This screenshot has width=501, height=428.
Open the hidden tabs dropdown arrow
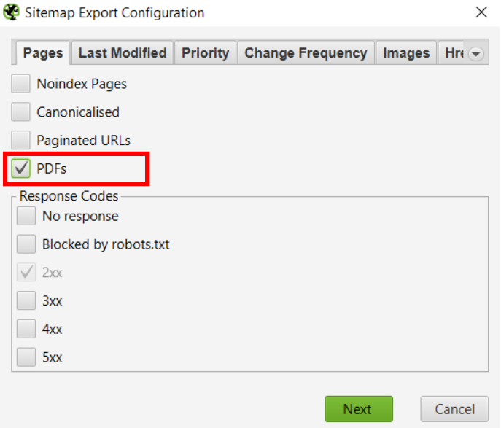[475, 54]
